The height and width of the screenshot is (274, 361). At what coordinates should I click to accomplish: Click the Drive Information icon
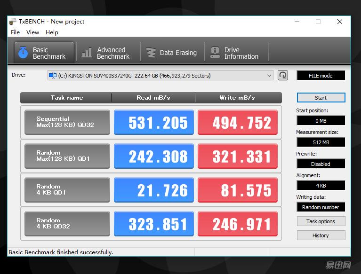pyautogui.click(x=215, y=53)
